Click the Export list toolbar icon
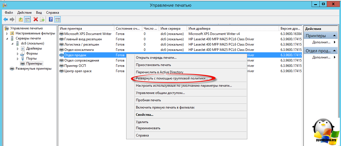This screenshot has width=341, height=146. (42, 20)
